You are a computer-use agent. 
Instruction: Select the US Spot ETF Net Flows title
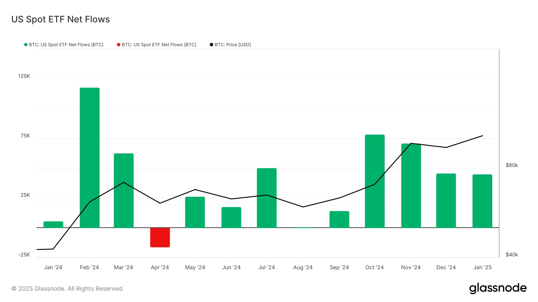point(61,19)
